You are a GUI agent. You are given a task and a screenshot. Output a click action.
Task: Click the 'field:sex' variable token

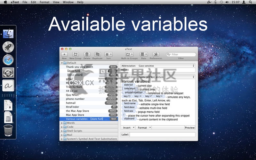tap(129, 111)
